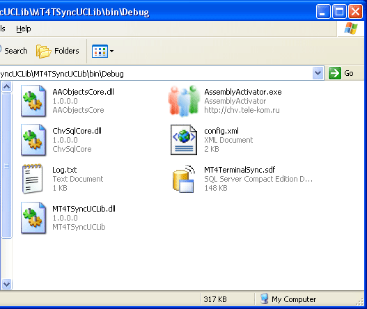Select the Log.txt notepad icon
This screenshot has width=367, height=309.
(x=33, y=179)
